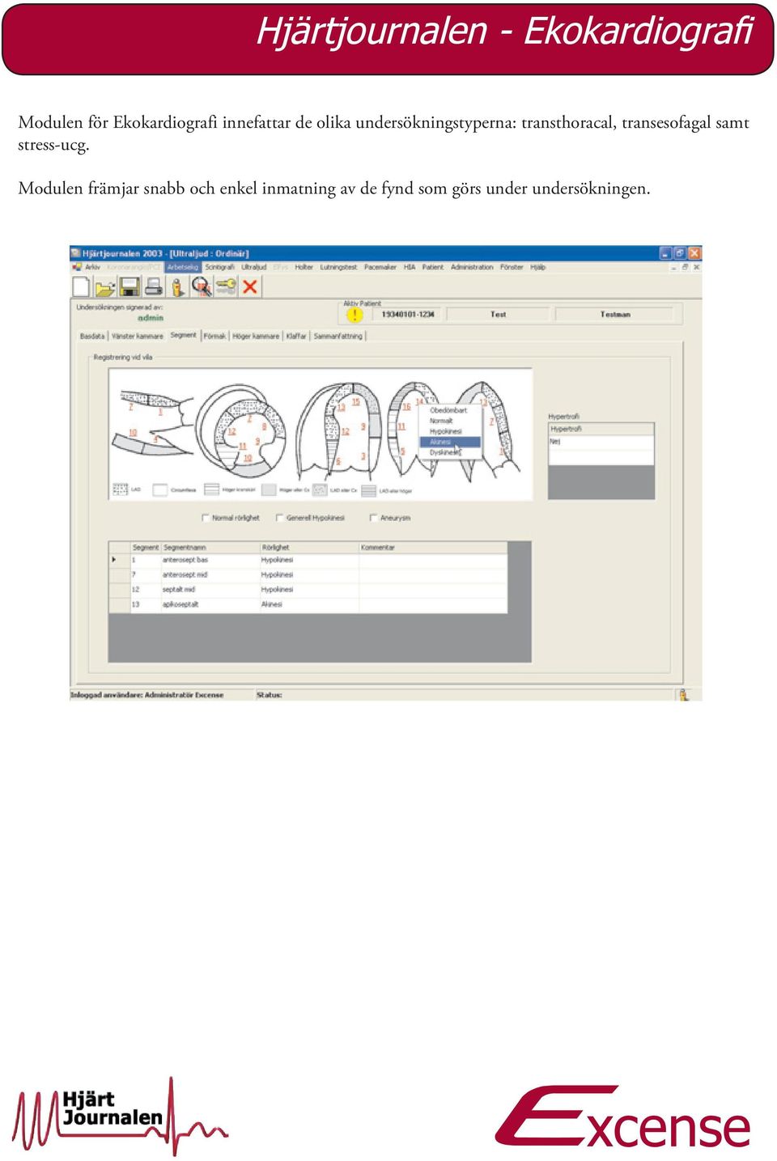
Task: Click the padlock icon in the status bar
Action: [x=683, y=694]
